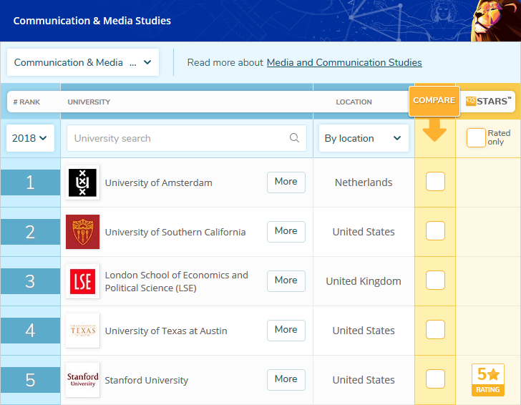Click the LOCATION column header
521x405 pixels.
coord(354,102)
